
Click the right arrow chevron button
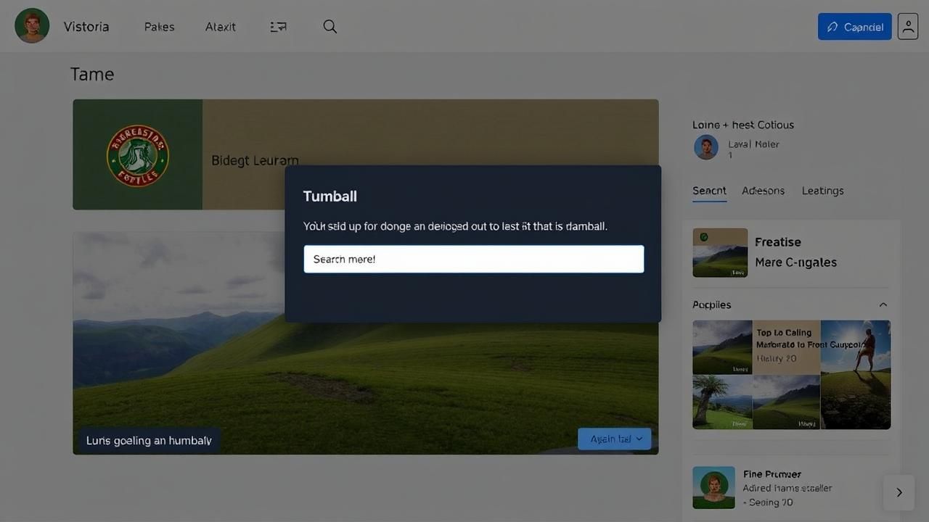pos(899,492)
